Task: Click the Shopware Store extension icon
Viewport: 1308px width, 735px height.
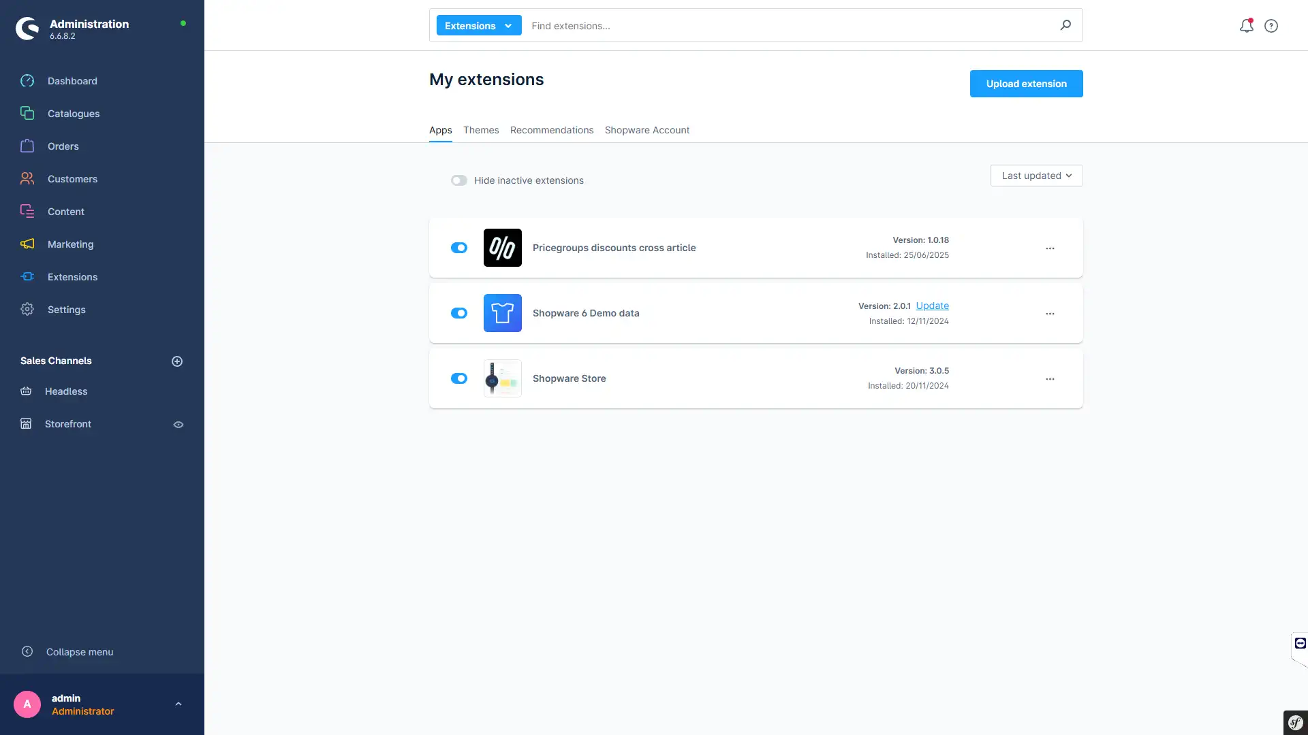Action: 503,378
